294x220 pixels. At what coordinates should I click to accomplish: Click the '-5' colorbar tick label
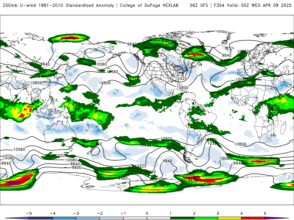pos(29,213)
